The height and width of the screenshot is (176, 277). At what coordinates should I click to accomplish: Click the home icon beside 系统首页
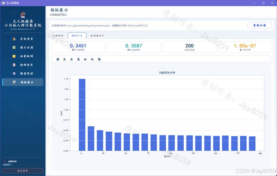[x=14, y=39]
